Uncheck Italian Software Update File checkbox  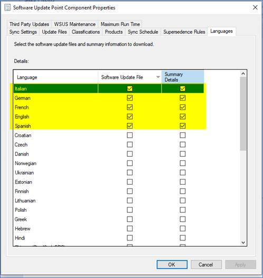click(129, 88)
